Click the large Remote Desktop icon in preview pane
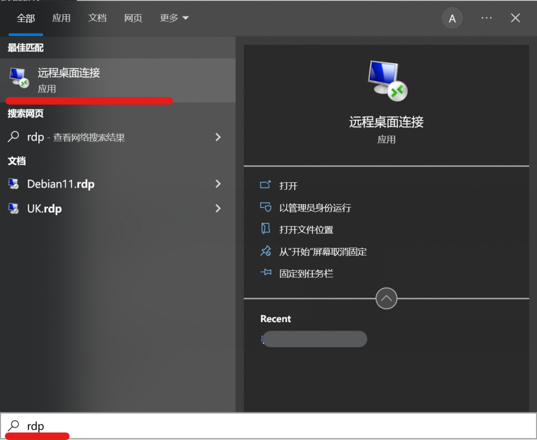Viewport: 537px width, 440px height. click(388, 81)
